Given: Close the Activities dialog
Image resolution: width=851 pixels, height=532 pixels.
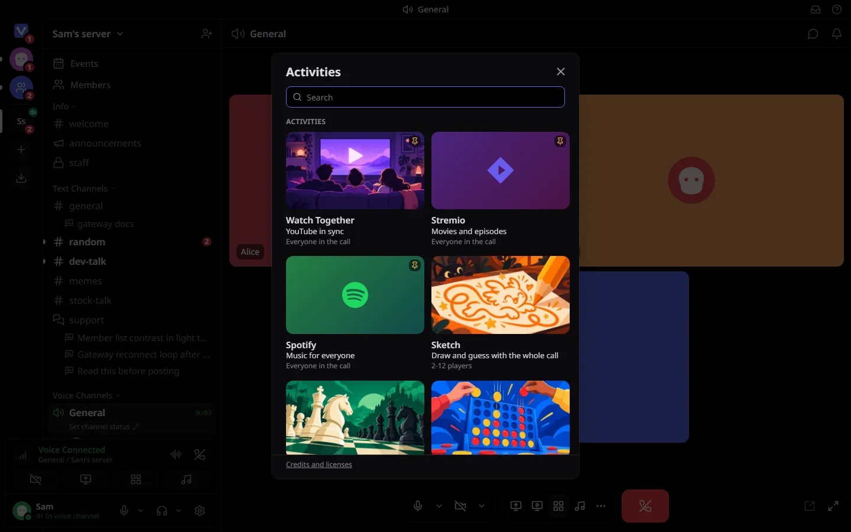Looking at the screenshot, I should click(x=561, y=72).
